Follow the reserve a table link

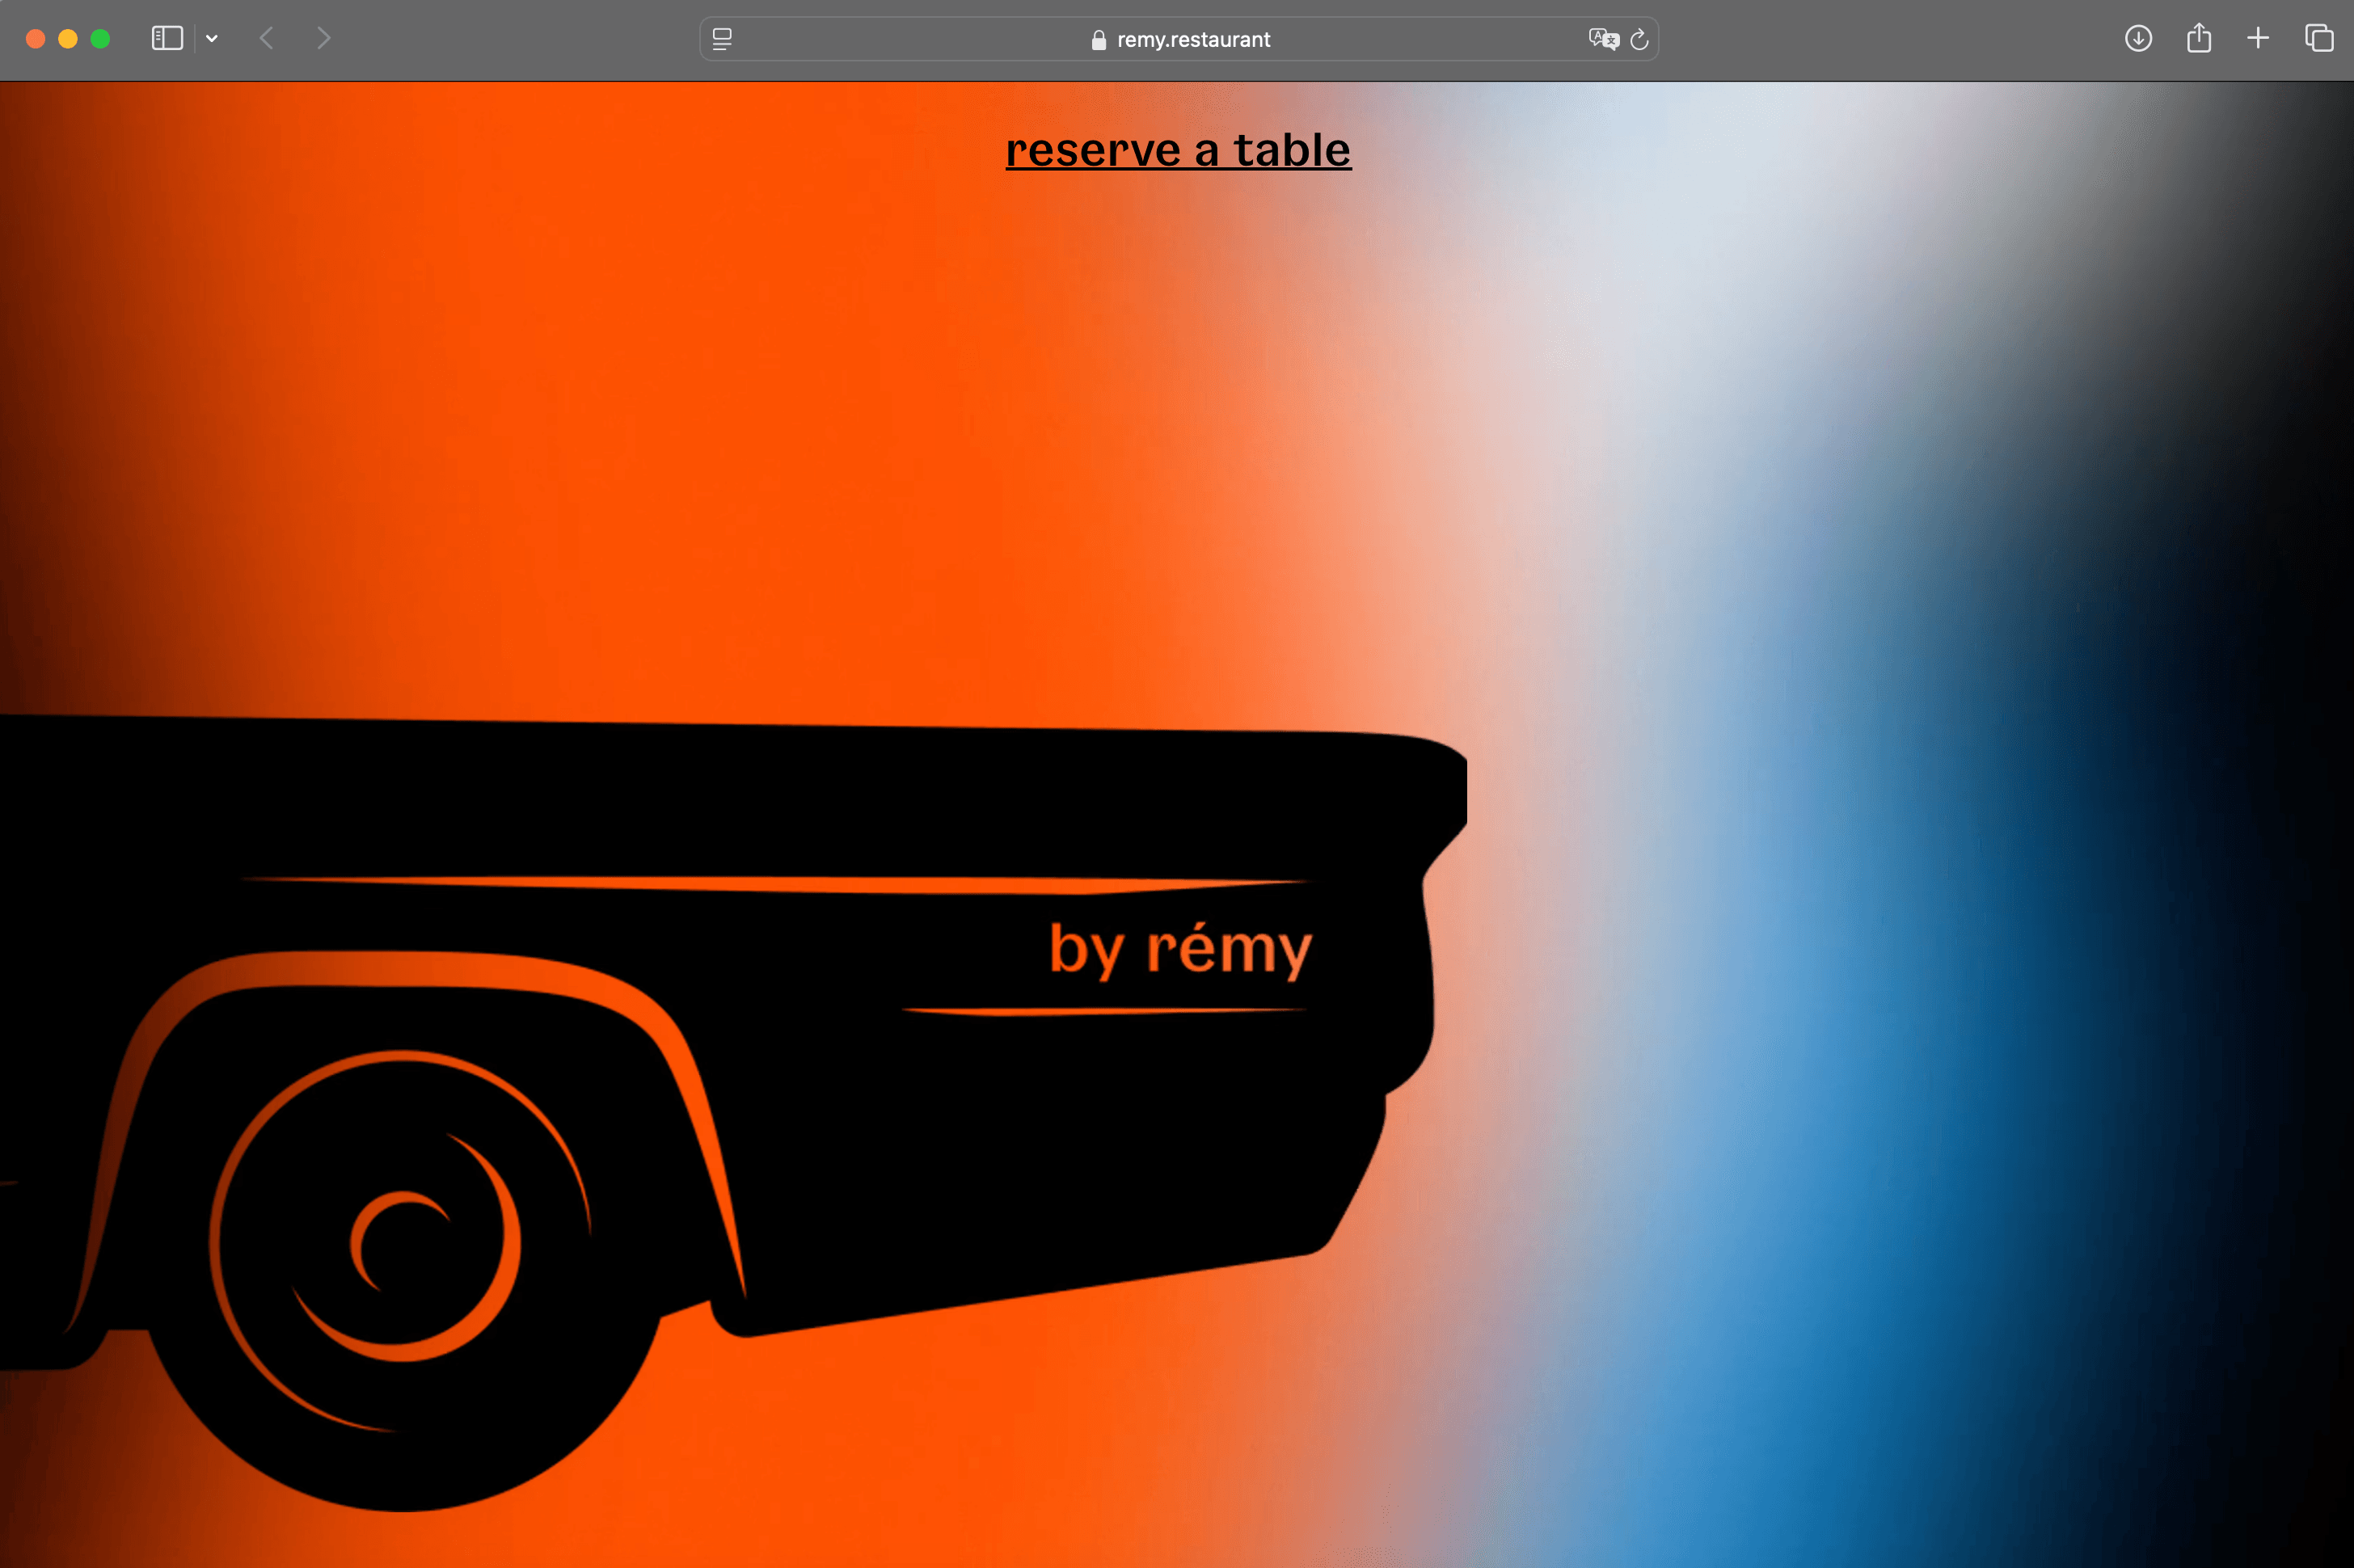[x=1177, y=150]
